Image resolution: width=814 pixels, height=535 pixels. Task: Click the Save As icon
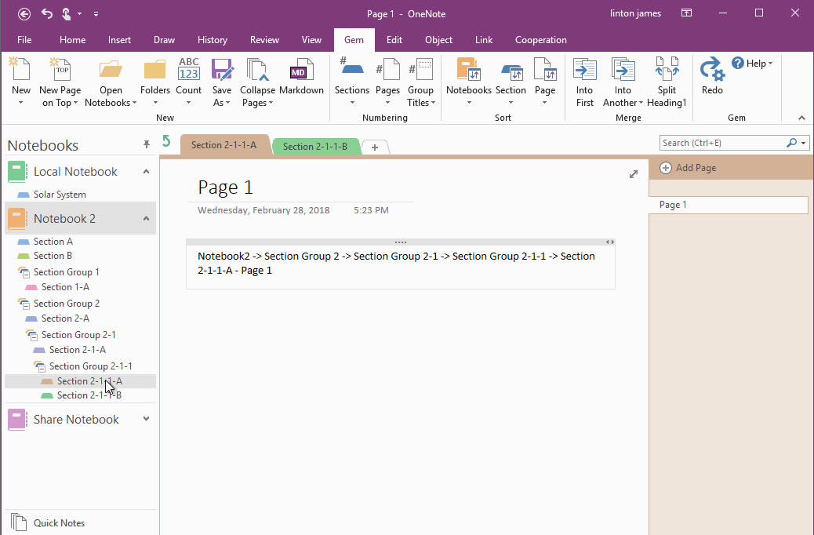[222, 78]
